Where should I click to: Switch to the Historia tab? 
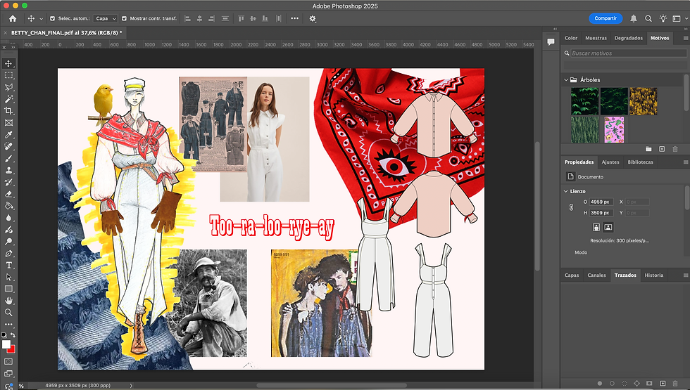coord(654,275)
